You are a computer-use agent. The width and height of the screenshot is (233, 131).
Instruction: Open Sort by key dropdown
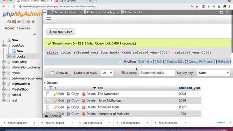click(x=214, y=73)
